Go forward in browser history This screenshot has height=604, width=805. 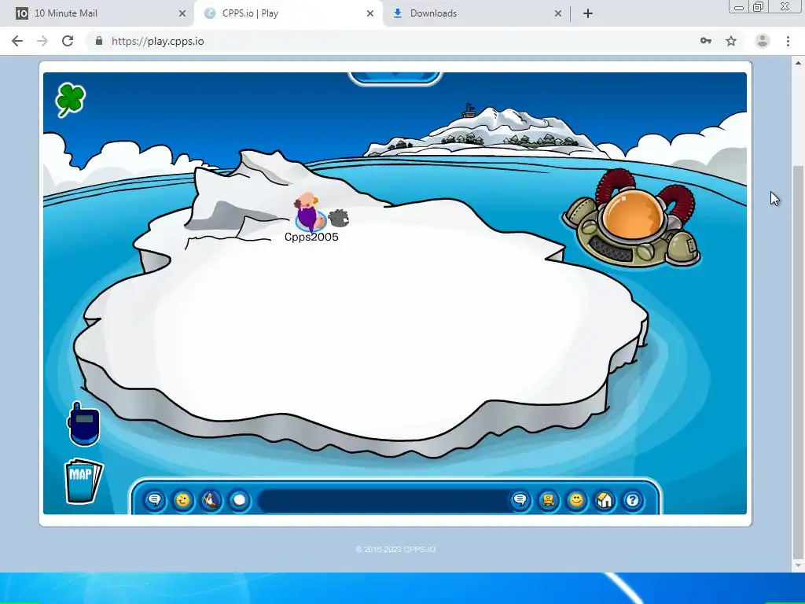click(x=42, y=41)
